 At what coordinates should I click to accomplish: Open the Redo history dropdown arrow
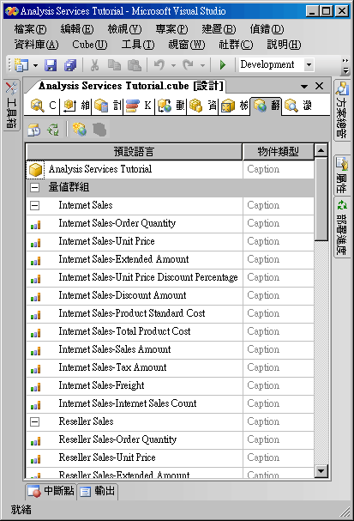pyautogui.click(x=202, y=65)
